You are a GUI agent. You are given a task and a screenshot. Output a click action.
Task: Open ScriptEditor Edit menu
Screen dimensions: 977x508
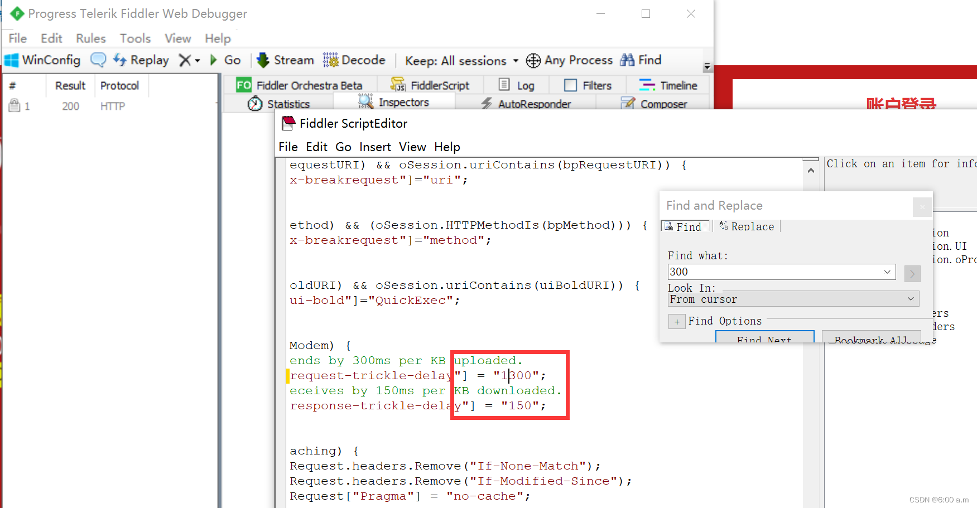(316, 147)
